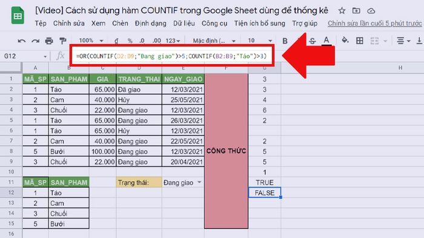Select row 16 header
Screen dimensions: 424x238
pos(11,233)
